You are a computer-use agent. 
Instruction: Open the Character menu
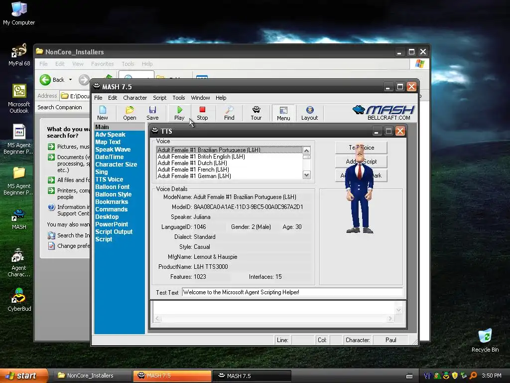coord(135,98)
